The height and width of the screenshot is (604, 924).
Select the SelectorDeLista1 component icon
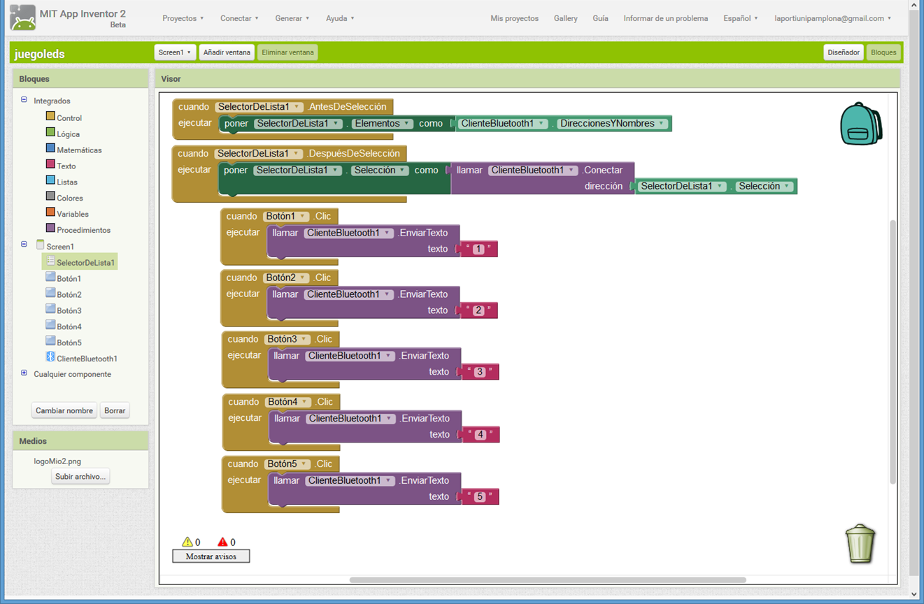50,261
